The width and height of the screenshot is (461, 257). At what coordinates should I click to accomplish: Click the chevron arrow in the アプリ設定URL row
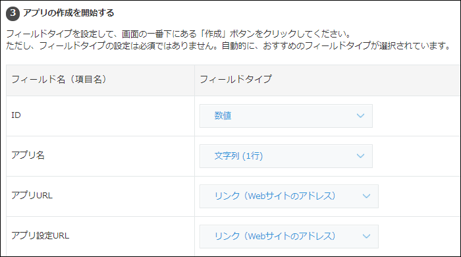coord(366,236)
